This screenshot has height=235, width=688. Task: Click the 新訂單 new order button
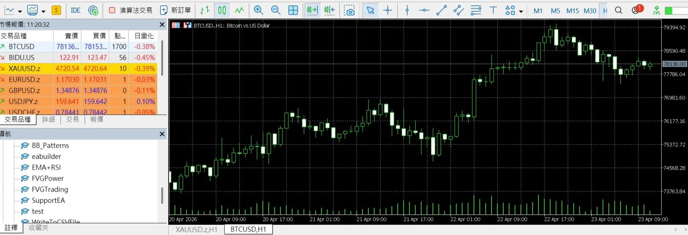click(x=175, y=11)
